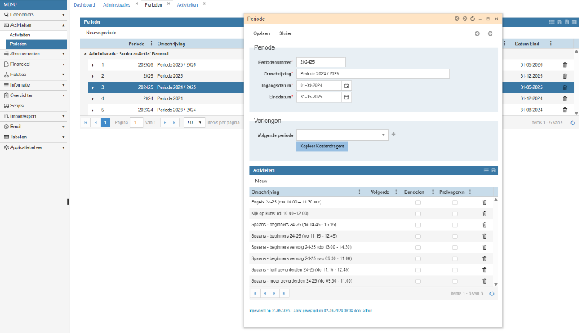Image resolution: width=582 pixels, height=333 pixels.
Task: Delete the Periode 2025 / 2026 row
Action: (x=565, y=65)
